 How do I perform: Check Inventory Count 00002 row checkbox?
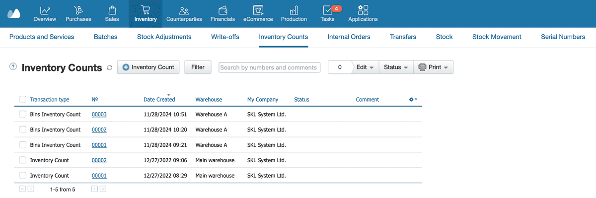coord(22,160)
